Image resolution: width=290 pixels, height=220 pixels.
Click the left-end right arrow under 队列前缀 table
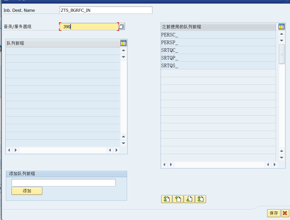coord(16,150)
